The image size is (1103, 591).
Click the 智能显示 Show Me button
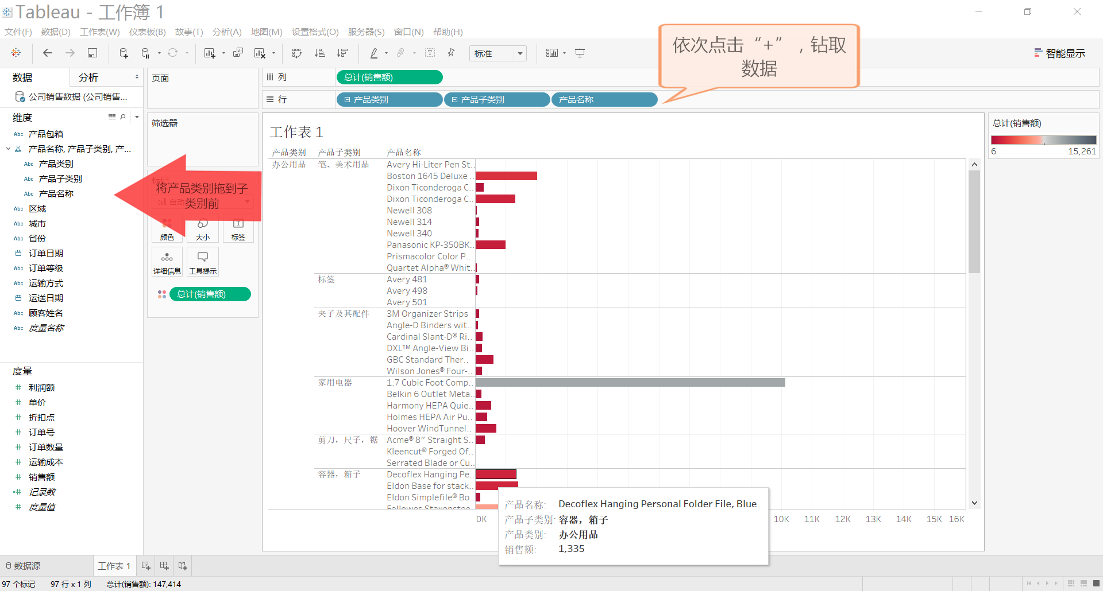click(x=1059, y=53)
